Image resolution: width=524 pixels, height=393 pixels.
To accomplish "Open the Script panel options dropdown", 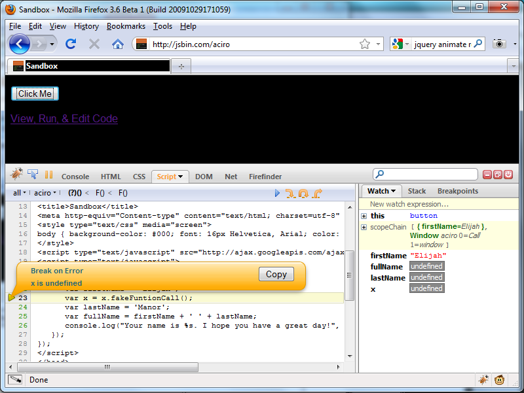I will click(181, 177).
